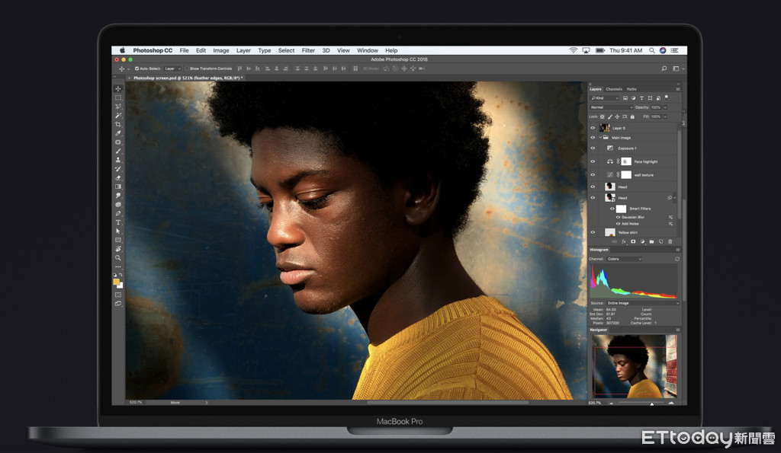Open Histogram Source Entire Image dropdown
Image resolution: width=781 pixels, height=453 pixels.
coord(642,303)
